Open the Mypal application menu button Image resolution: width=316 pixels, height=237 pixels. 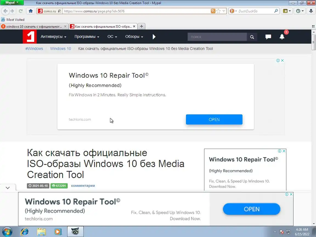(12, 3)
